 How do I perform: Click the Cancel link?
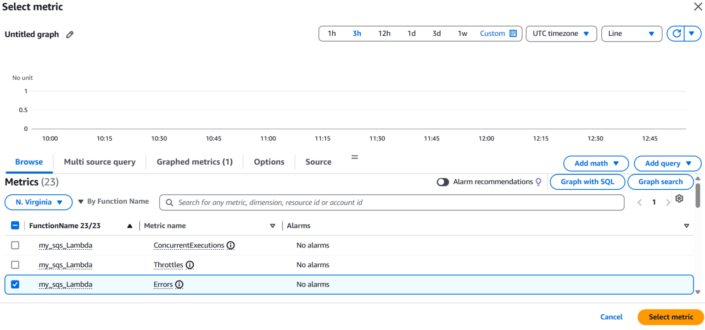[611, 317]
